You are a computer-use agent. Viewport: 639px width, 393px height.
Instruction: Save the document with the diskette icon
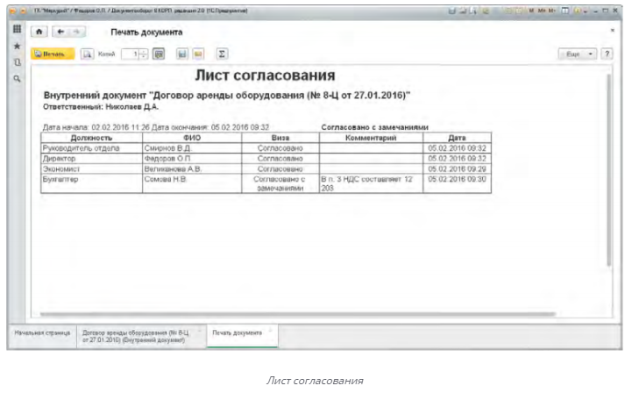(181, 54)
